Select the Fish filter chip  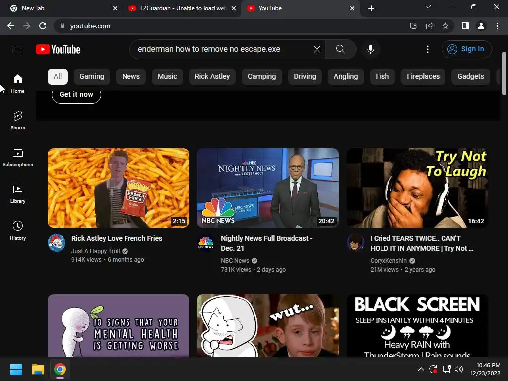pyautogui.click(x=382, y=77)
